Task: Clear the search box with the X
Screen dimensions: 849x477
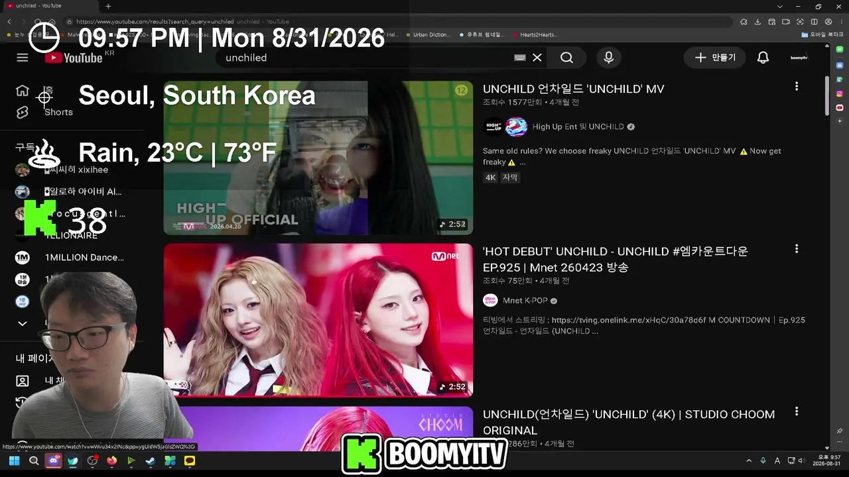Action: 537,58
